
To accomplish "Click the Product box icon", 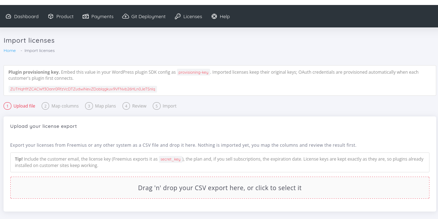I will click(x=51, y=16).
